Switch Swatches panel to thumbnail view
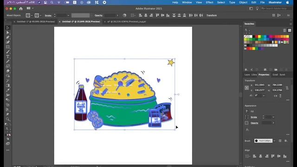 290,30
